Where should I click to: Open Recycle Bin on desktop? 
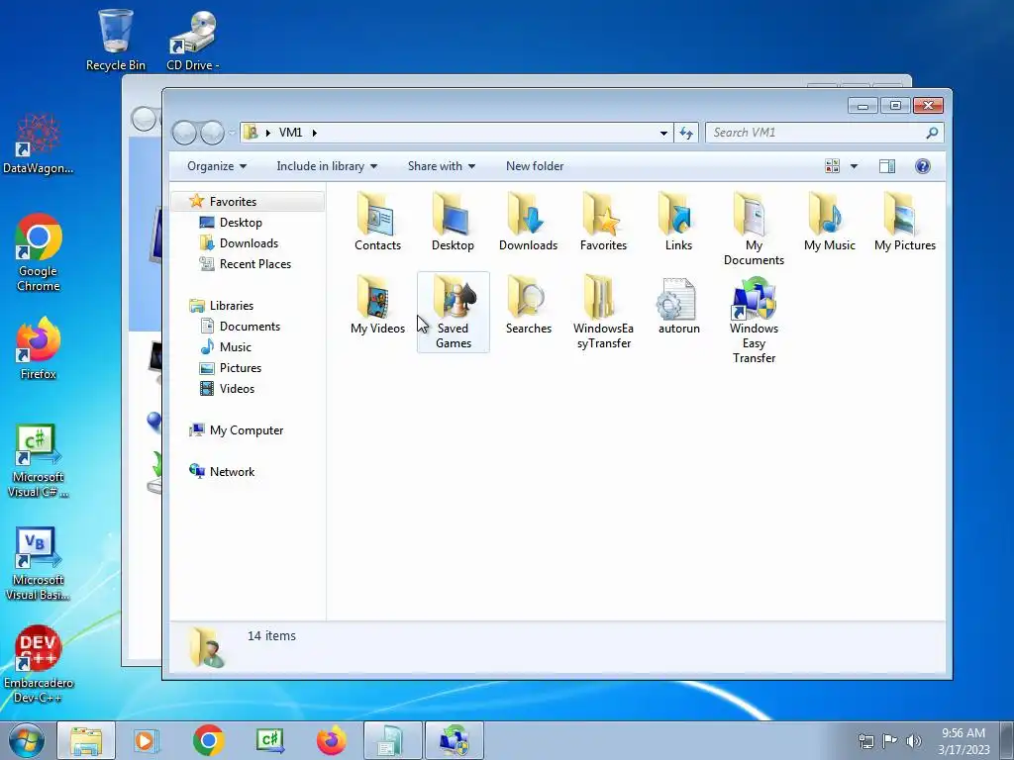pos(116,40)
